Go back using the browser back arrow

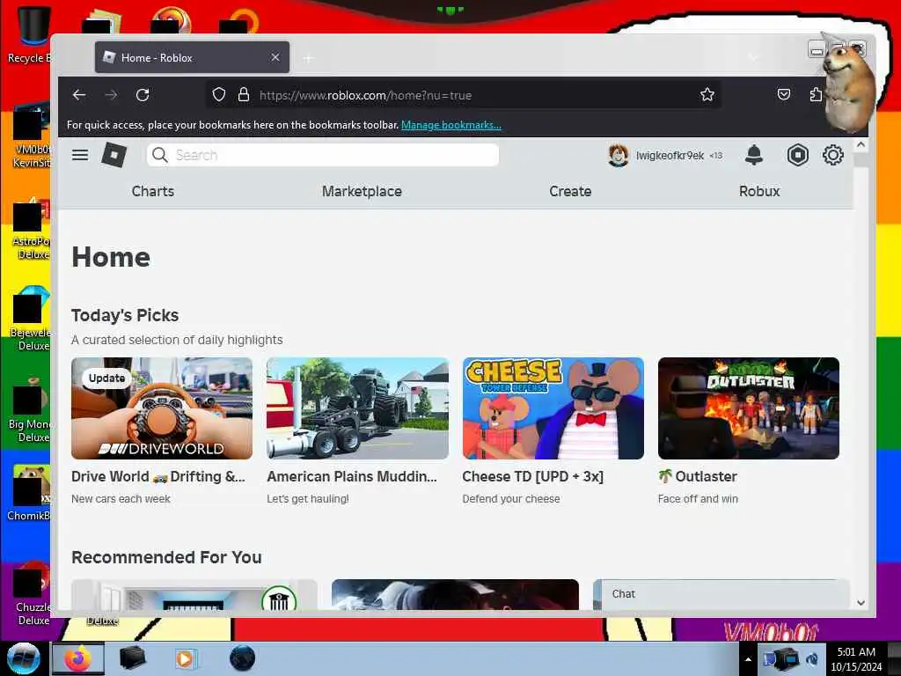click(x=79, y=95)
